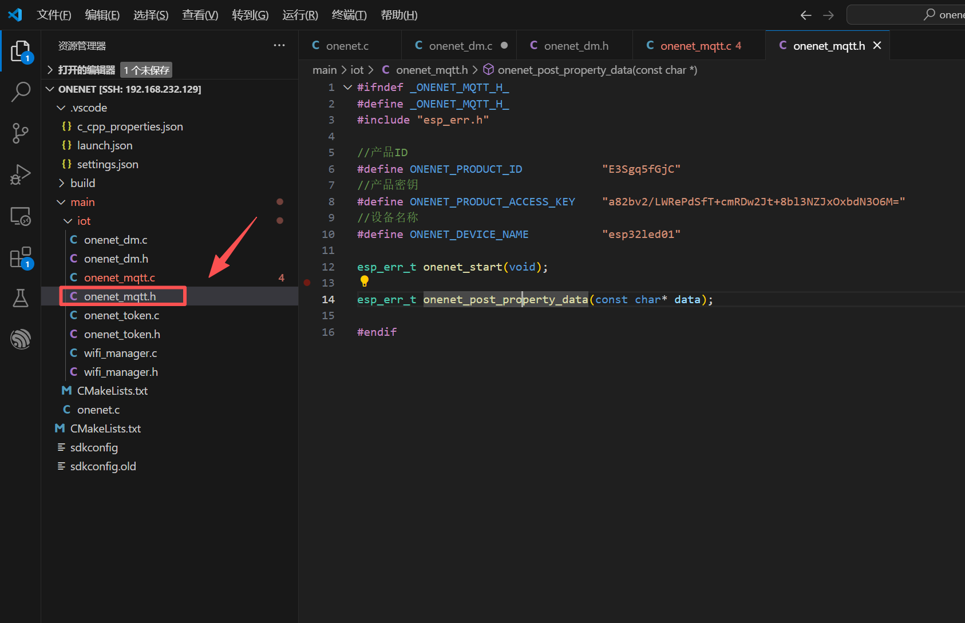Open the Testing flask icon

[x=21, y=298]
